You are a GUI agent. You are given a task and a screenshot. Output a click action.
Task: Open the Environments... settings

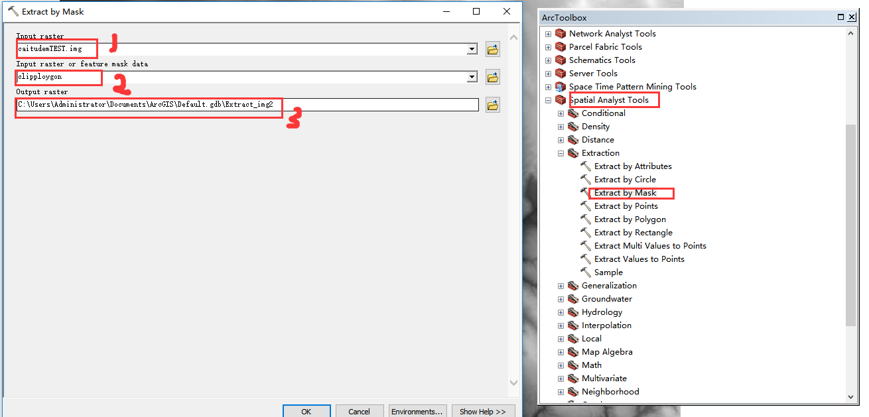[x=417, y=412]
